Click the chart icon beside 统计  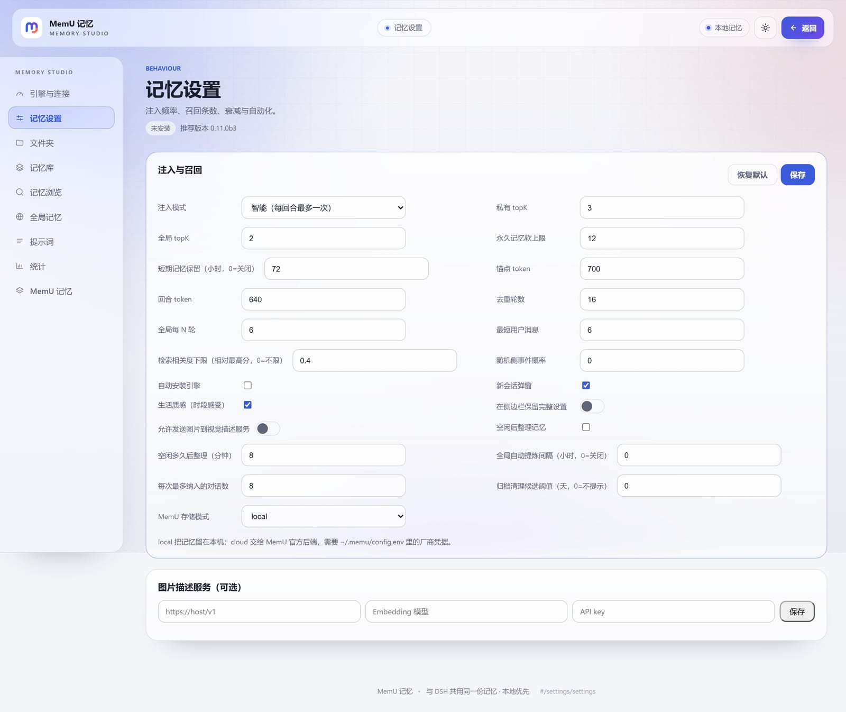(20, 266)
